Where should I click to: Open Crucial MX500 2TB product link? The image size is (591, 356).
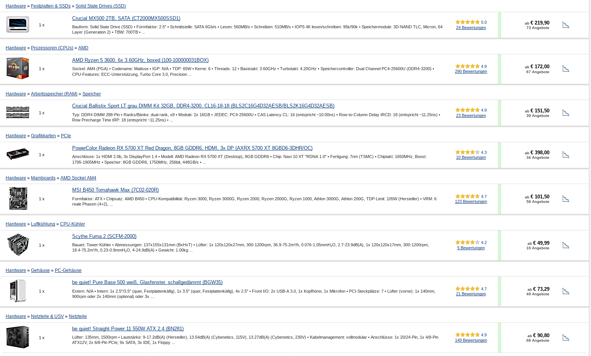[x=126, y=18]
